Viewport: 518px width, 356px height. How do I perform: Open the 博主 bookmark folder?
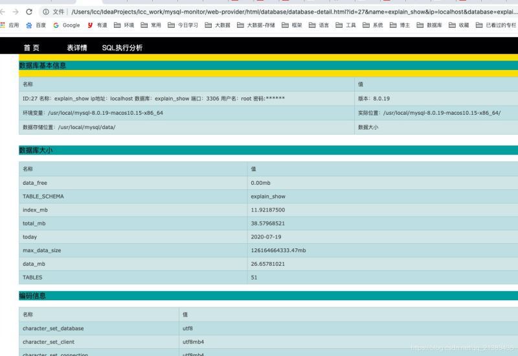400,25
